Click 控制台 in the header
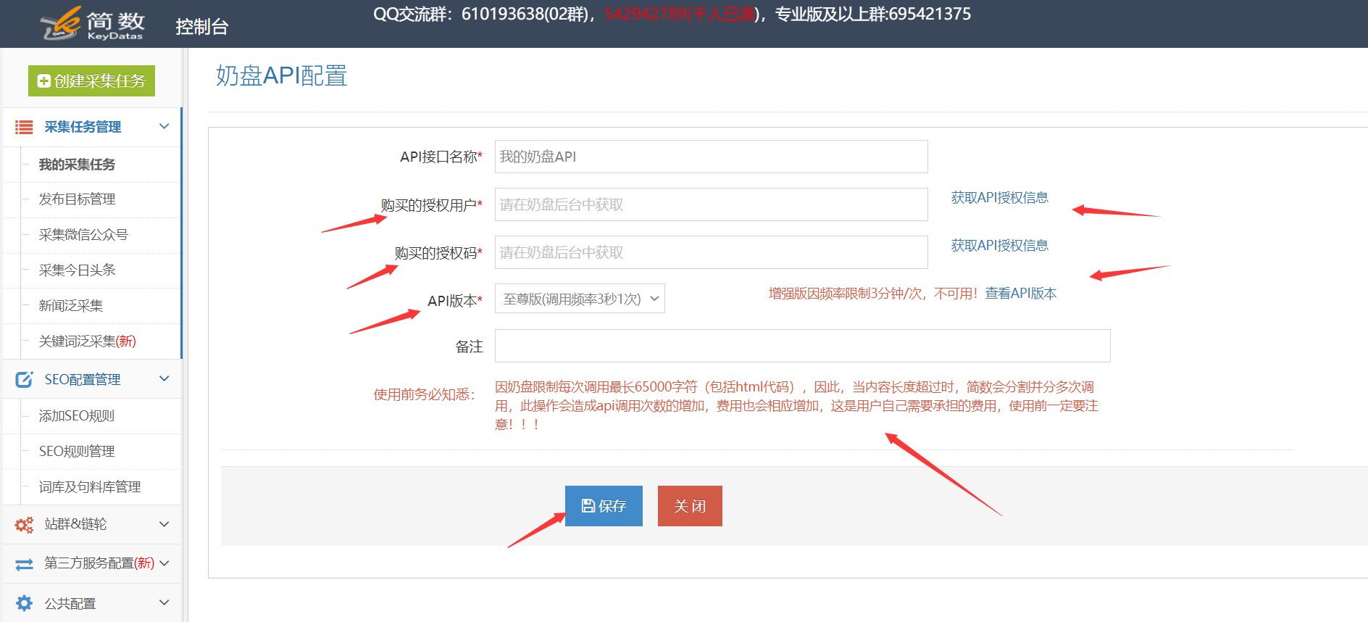This screenshot has width=1368, height=622. click(x=202, y=27)
